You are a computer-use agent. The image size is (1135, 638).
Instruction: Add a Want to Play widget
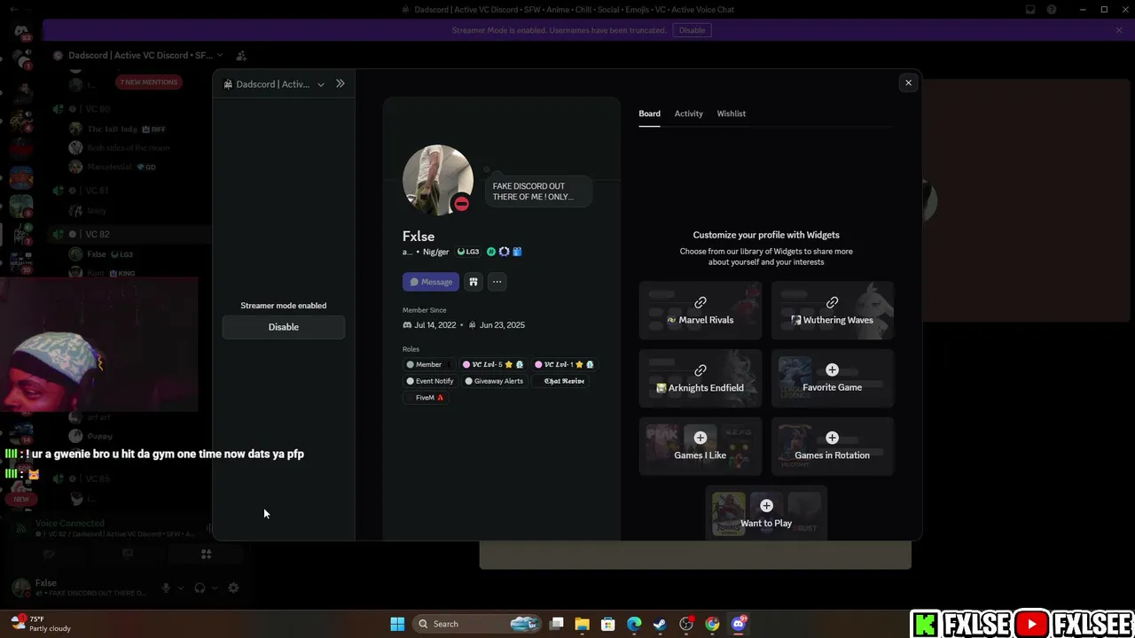tap(766, 512)
